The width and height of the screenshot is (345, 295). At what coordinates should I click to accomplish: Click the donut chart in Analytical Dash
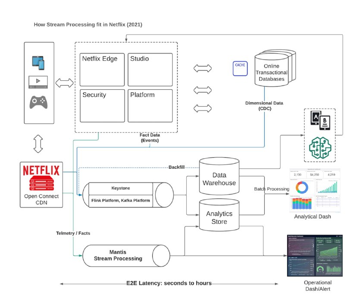pyautogui.click(x=302, y=188)
